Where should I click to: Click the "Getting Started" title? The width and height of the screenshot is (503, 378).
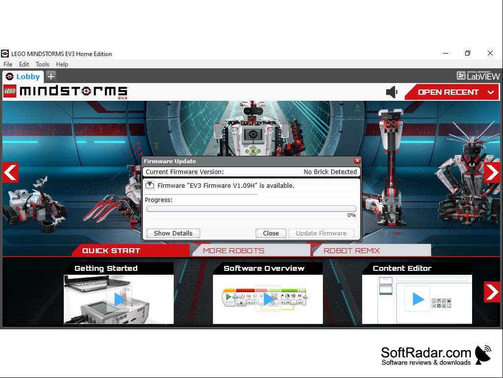click(106, 268)
